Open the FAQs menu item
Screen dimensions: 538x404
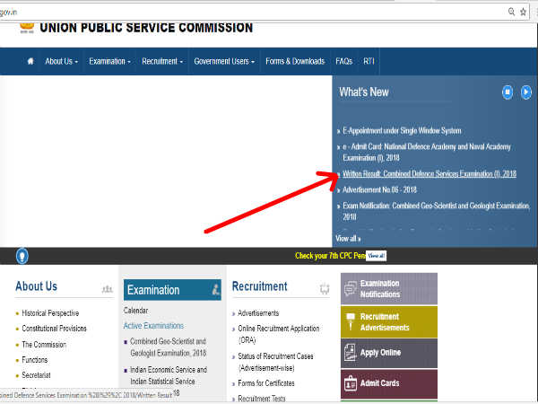point(343,61)
